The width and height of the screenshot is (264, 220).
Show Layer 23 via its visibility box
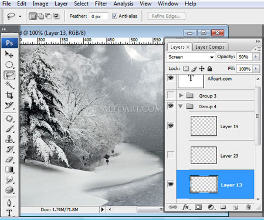point(171,155)
